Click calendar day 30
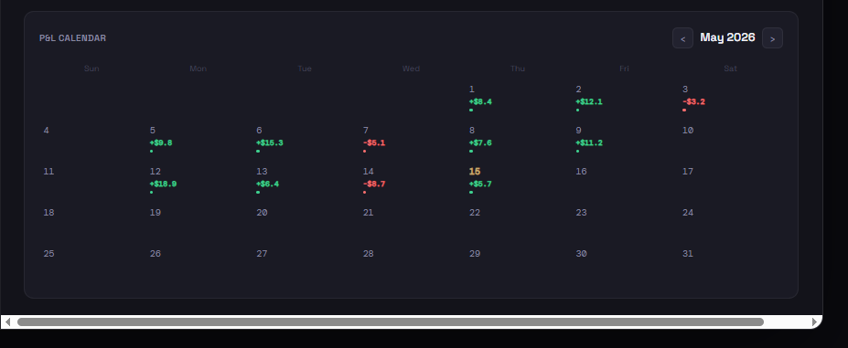 click(624, 264)
